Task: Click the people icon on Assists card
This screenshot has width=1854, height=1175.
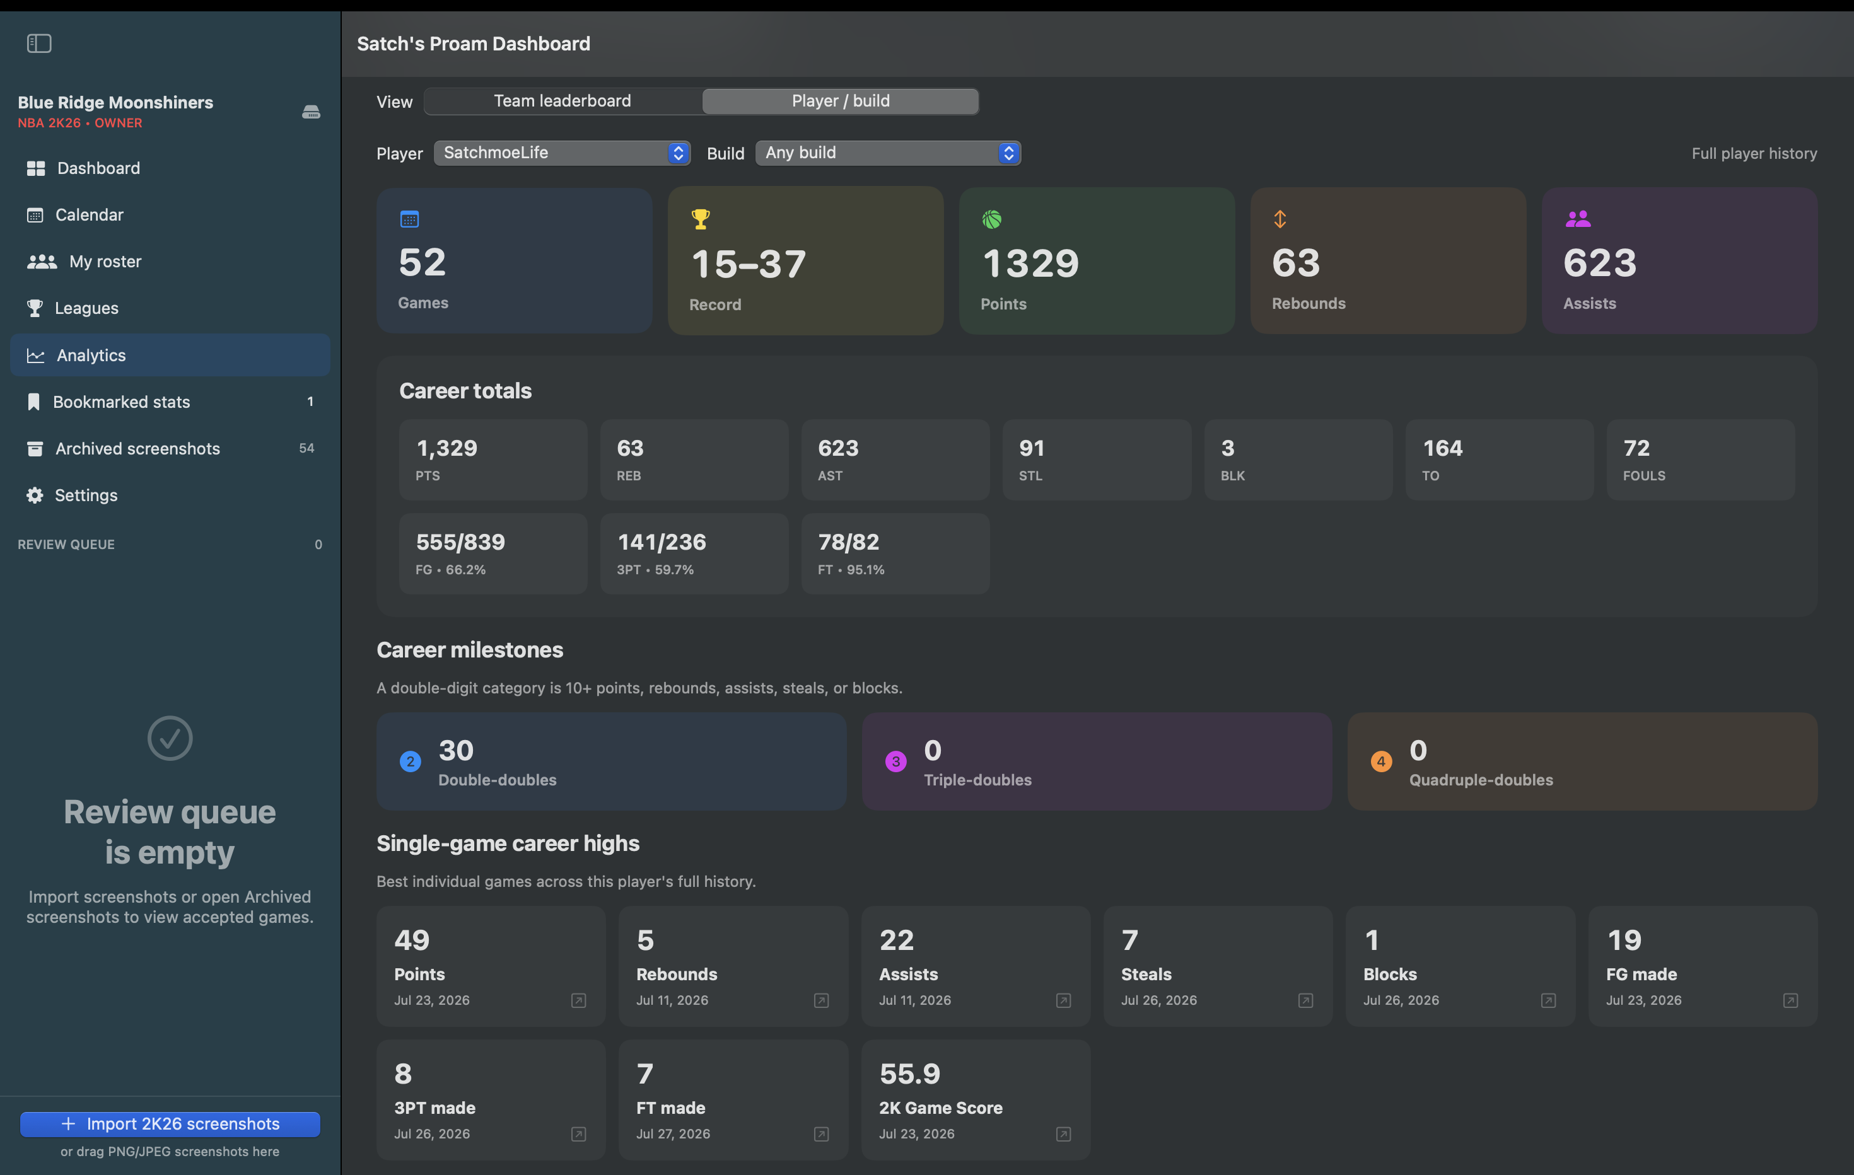Action: pyautogui.click(x=1578, y=219)
